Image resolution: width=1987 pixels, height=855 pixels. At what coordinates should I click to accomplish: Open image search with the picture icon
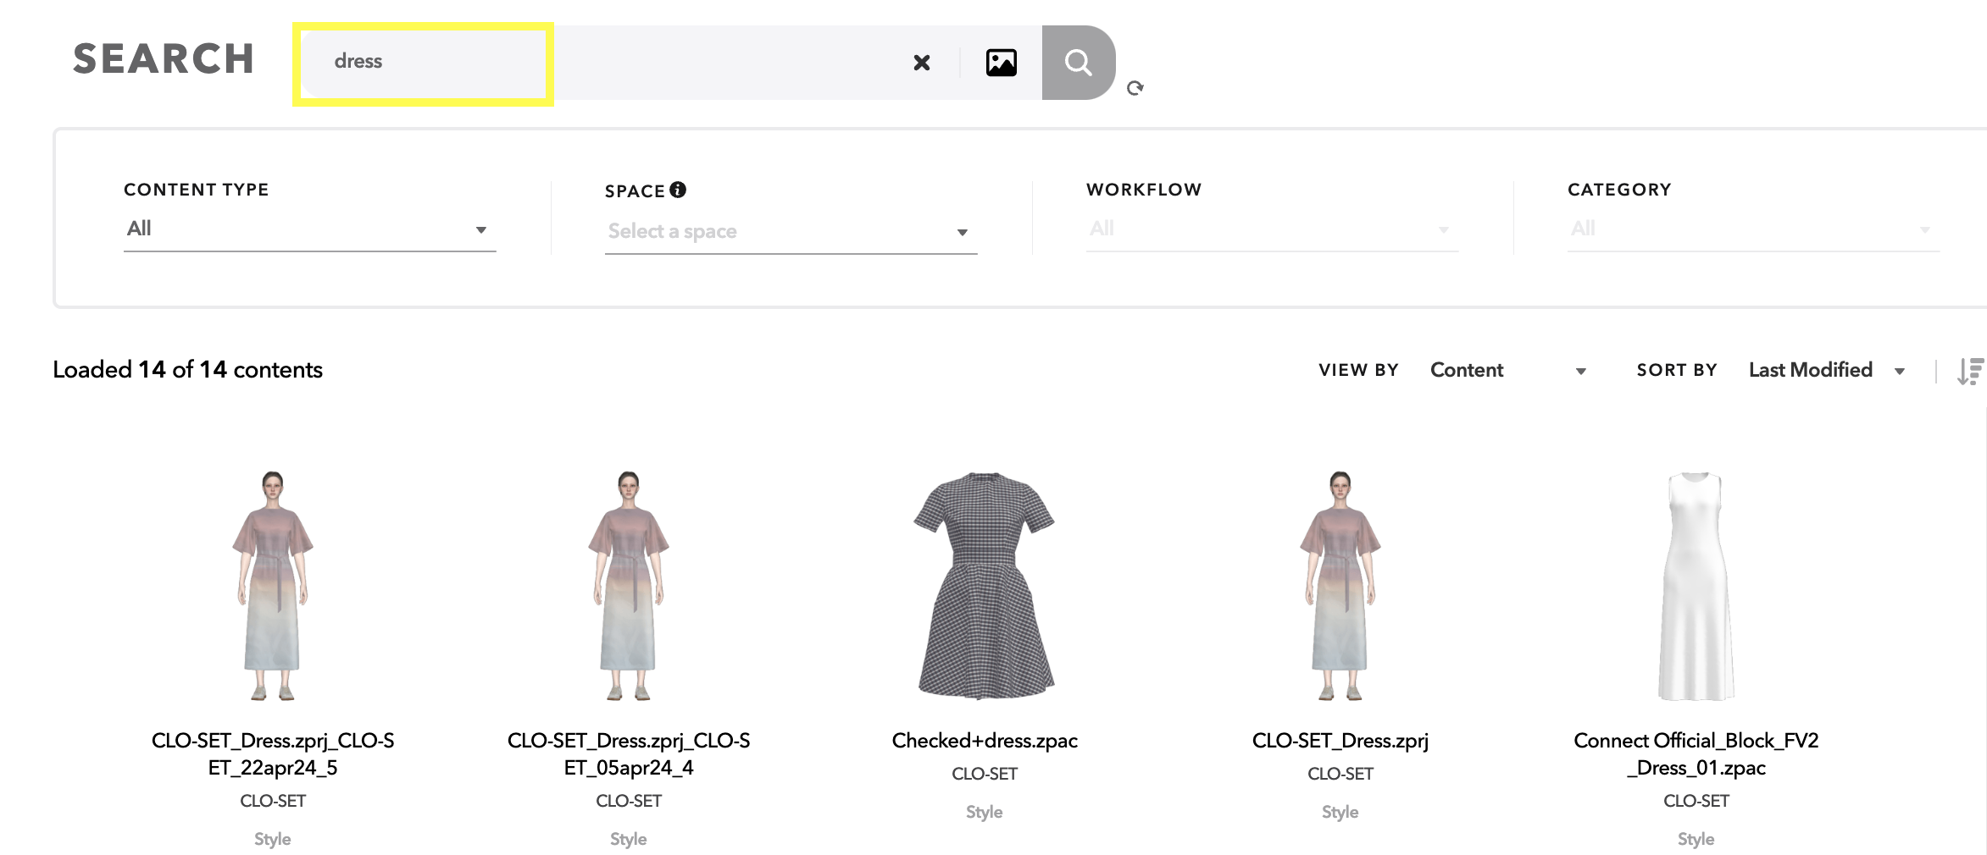[1002, 63]
